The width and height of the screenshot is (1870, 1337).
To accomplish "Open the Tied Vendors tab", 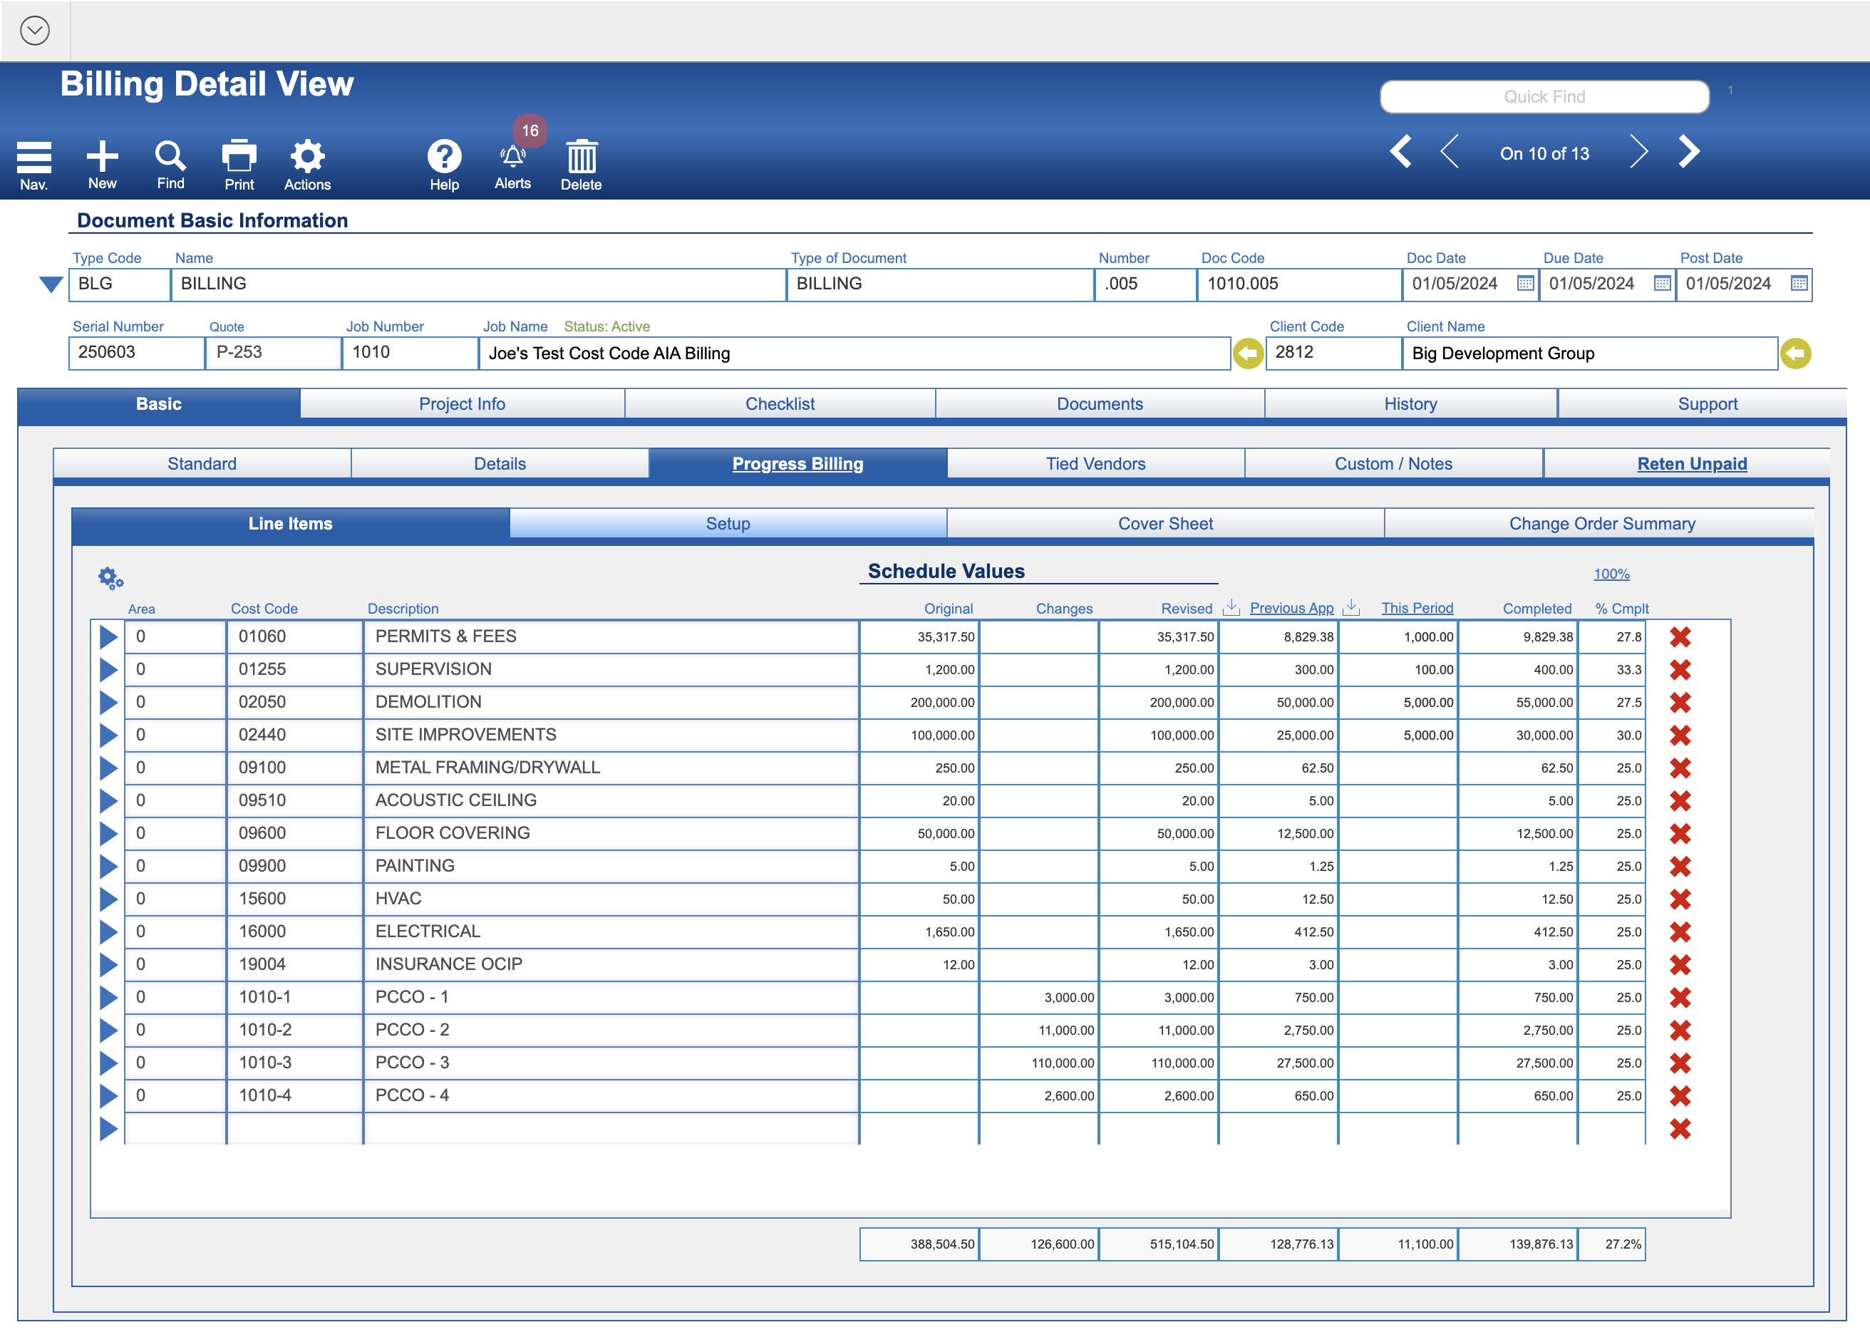I will coord(1095,465).
